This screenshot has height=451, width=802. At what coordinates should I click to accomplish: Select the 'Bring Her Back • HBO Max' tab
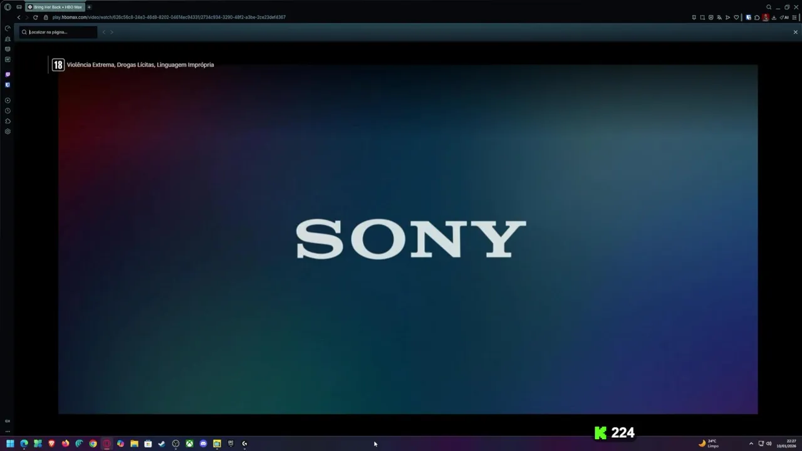click(56, 7)
